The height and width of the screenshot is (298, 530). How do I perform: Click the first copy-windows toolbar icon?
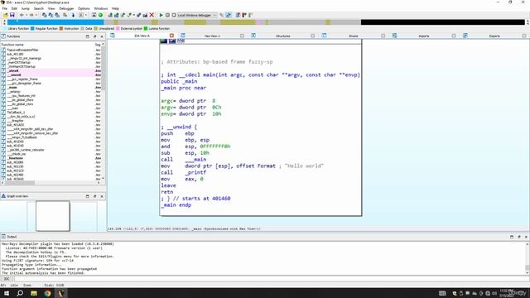pos(44,15)
